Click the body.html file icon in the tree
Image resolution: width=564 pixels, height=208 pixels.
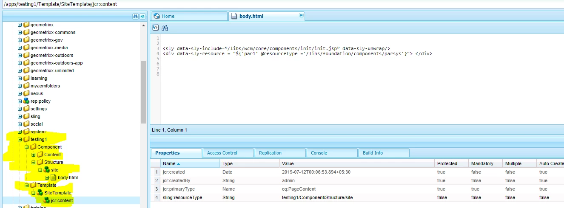pyautogui.click(x=54, y=177)
